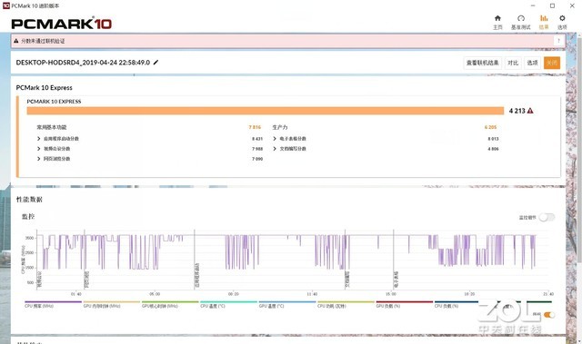Click the pencil icon to rename the result
Image resolution: width=582 pixels, height=344 pixels.
tap(156, 63)
